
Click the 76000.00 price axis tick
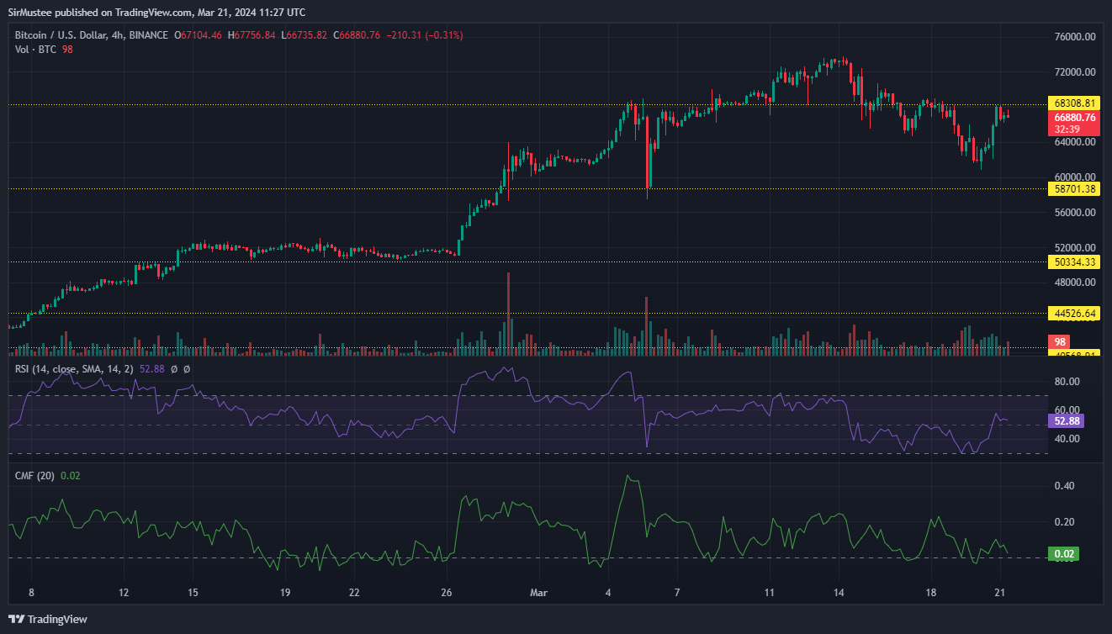(1074, 37)
